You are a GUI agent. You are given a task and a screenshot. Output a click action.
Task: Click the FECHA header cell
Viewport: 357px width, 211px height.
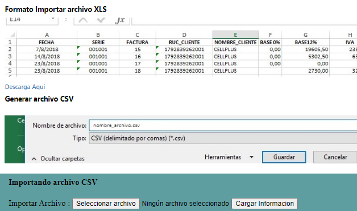pos(47,42)
